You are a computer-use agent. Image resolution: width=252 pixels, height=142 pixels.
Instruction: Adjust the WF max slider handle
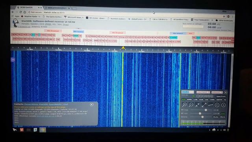206,110
